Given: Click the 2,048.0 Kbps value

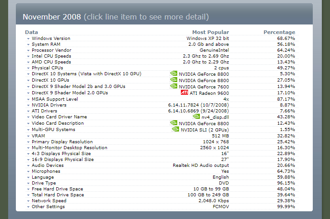Looking at the screenshot, I should (x=214, y=201).
